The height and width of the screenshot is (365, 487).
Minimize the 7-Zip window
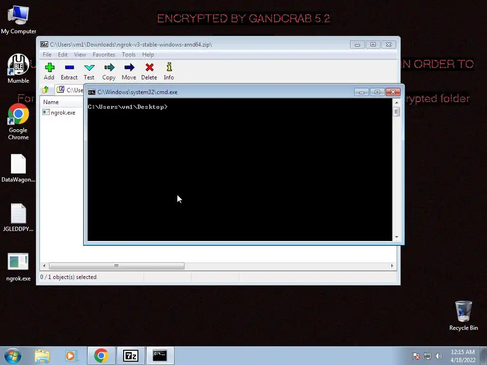[x=357, y=45]
